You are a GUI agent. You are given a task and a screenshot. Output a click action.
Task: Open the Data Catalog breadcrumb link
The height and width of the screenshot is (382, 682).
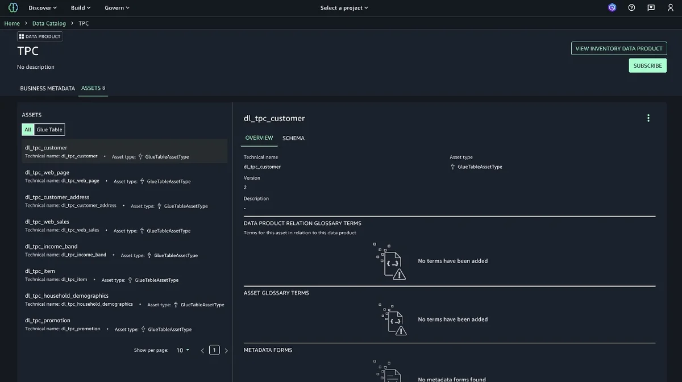tap(49, 23)
